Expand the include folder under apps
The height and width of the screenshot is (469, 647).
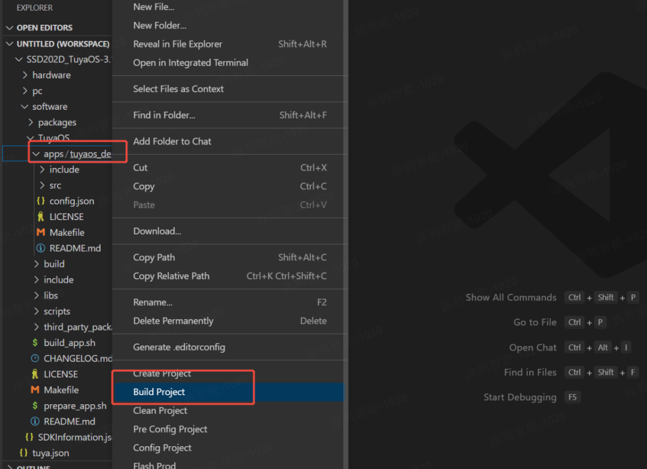point(42,169)
